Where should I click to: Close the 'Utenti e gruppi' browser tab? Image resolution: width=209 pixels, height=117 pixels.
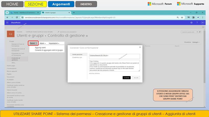click(69, 13)
